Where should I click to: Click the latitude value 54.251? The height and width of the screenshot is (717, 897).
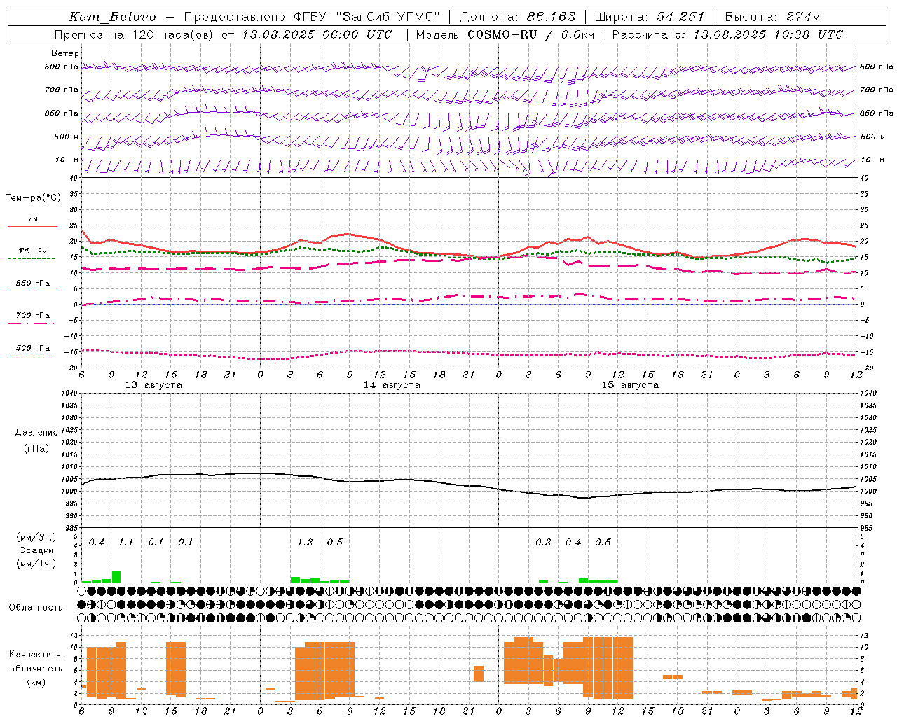point(680,17)
